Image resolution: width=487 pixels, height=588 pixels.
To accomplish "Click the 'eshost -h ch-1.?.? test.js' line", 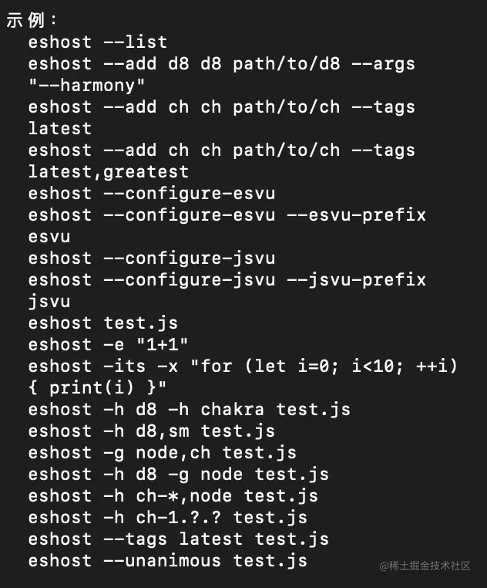I will pyautogui.click(x=167, y=517).
